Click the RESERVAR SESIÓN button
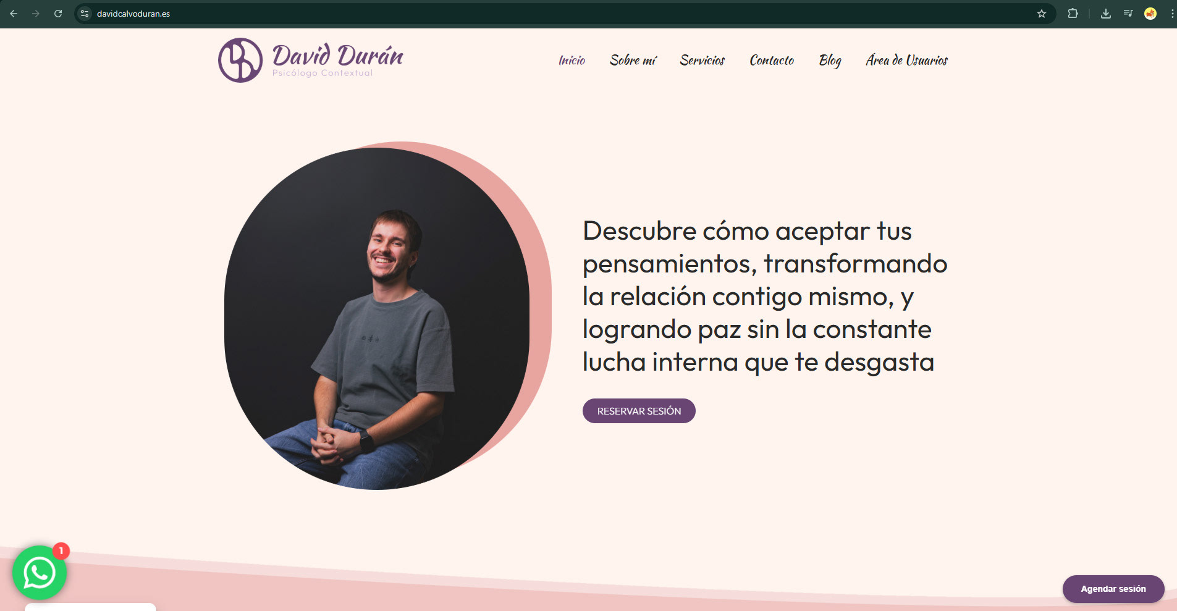The width and height of the screenshot is (1177, 611). 639,411
